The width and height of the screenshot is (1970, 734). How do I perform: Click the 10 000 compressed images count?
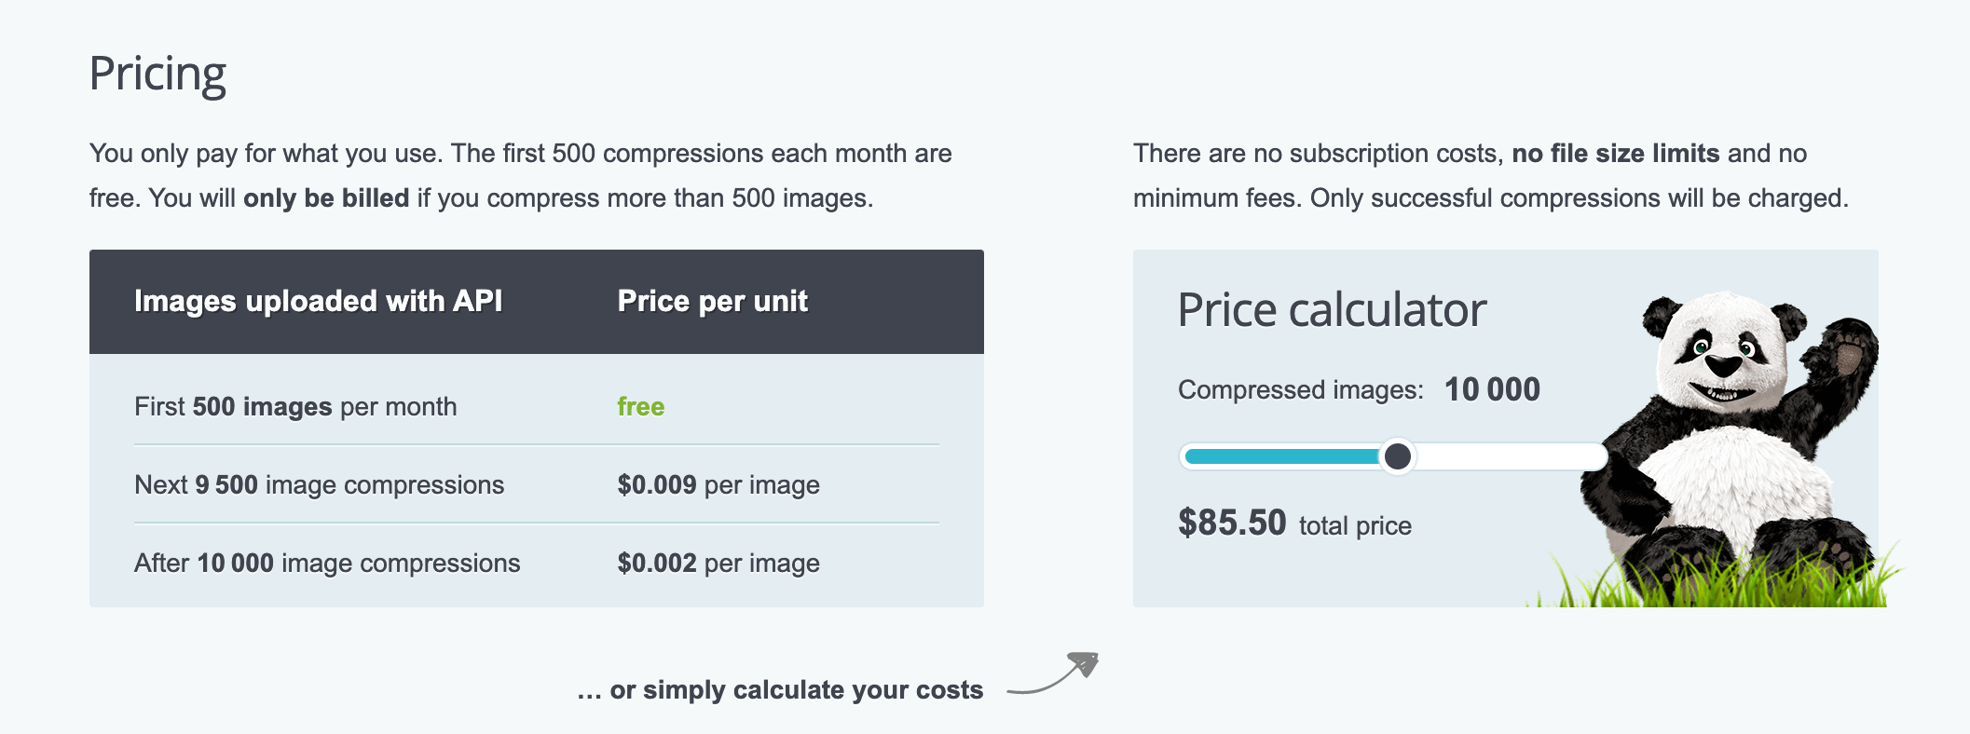(1492, 389)
